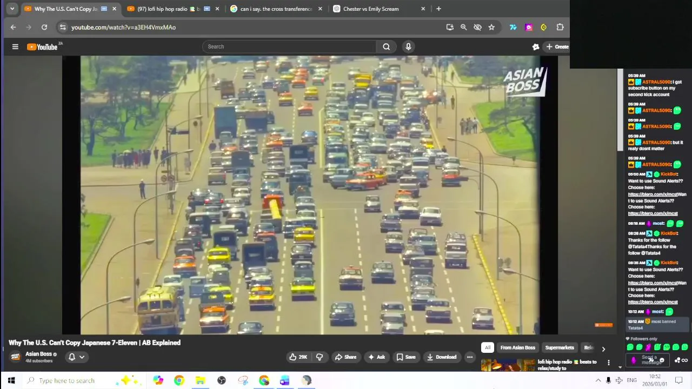Open the Extensions puzzle icon

560,27
